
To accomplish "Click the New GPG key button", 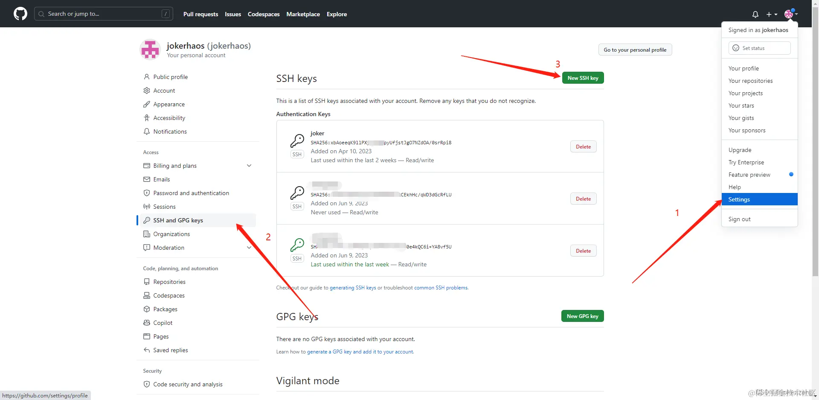I will pos(582,316).
